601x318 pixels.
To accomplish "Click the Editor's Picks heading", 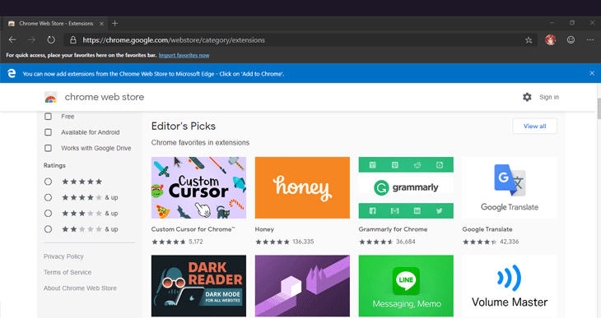I will click(184, 126).
